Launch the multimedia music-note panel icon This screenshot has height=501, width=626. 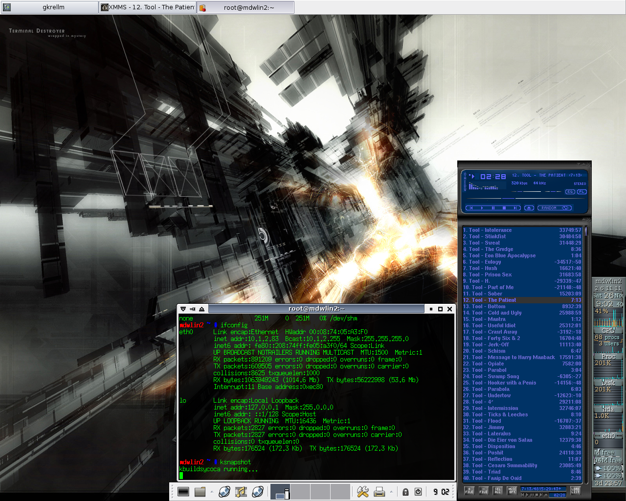pos(241,492)
